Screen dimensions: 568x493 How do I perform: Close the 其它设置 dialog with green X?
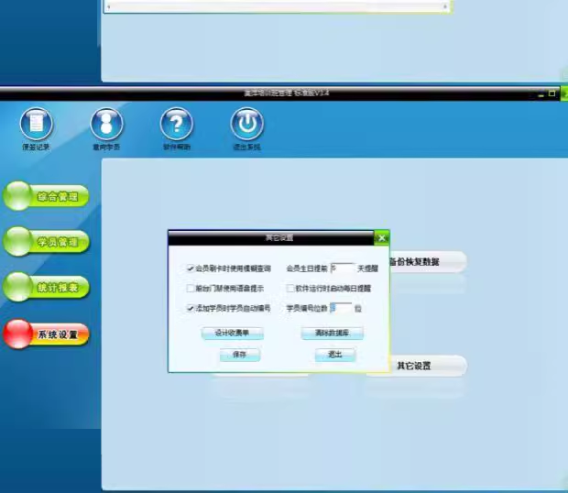(x=382, y=238)
